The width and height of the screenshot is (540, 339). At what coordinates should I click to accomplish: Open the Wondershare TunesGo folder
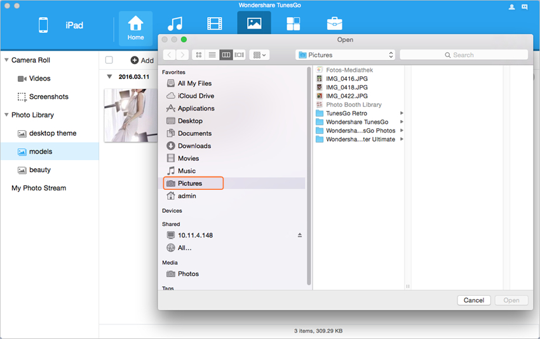pyautogui.click(x=358, y=122)
